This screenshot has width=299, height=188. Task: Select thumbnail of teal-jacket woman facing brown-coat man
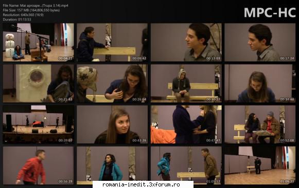[186, 165]
